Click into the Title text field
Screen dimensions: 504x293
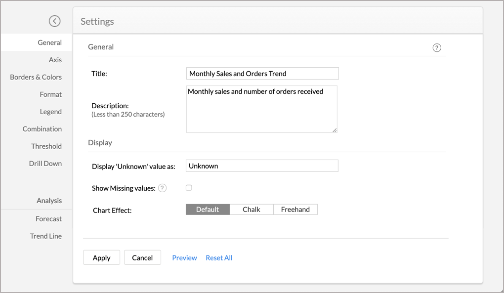pos(262,74)
